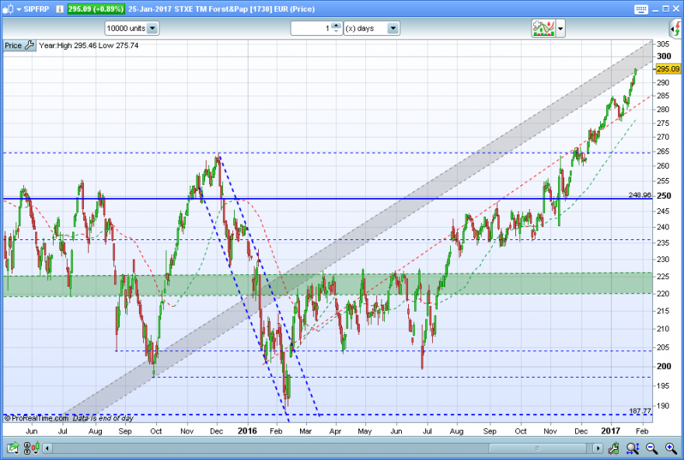The height and width of the screenshot is (460, 684).
Task: Open the SIPFRP instrument dropdown menu
Action: 19,9
